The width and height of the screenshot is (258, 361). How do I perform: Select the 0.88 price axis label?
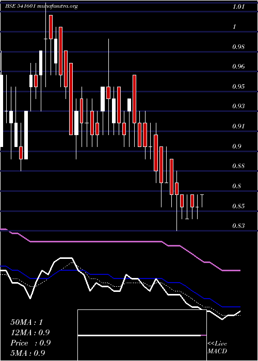click(x=238, y=166)
